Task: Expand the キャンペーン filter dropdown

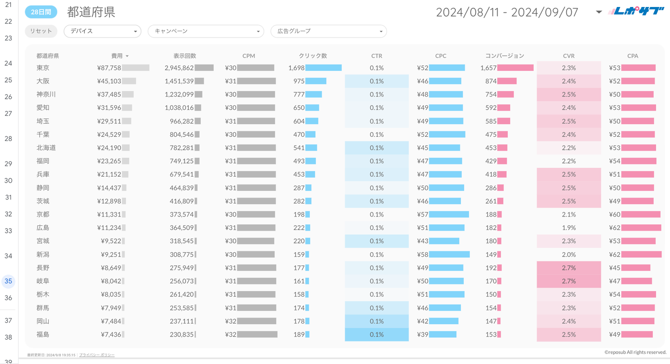Action: [x=205, y=31]
